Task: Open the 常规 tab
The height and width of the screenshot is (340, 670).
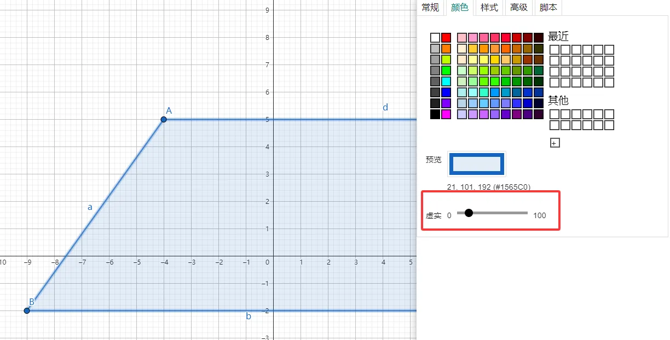Action: pos(430,7)
